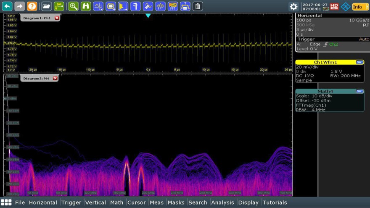
Task: Open the binoculars Search tool
Action: [85, 6]
